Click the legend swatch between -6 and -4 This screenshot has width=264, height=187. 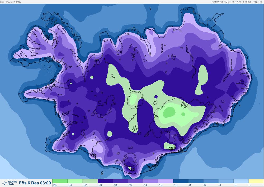tap(211, 181)
